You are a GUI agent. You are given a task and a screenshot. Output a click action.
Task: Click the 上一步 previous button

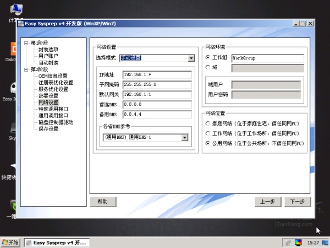268,202
